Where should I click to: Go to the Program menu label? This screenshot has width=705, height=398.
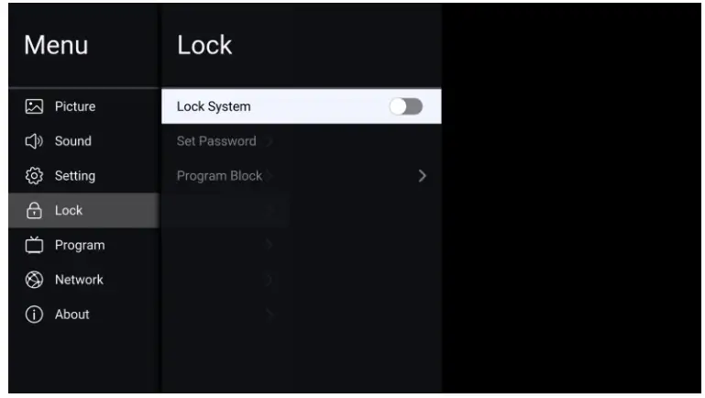(x=79, y=245)
